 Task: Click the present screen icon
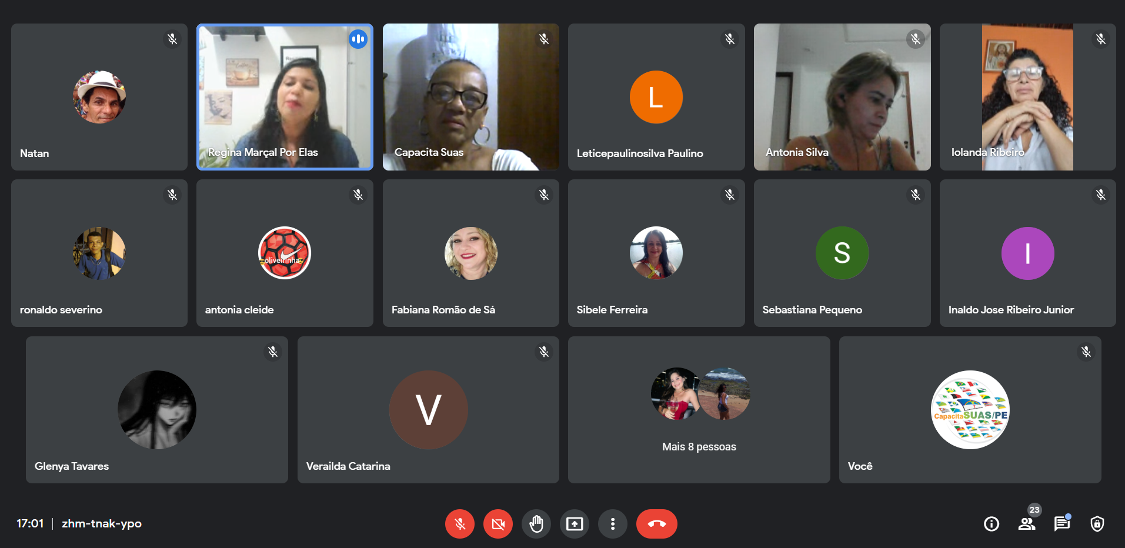(x=575, y=524)
